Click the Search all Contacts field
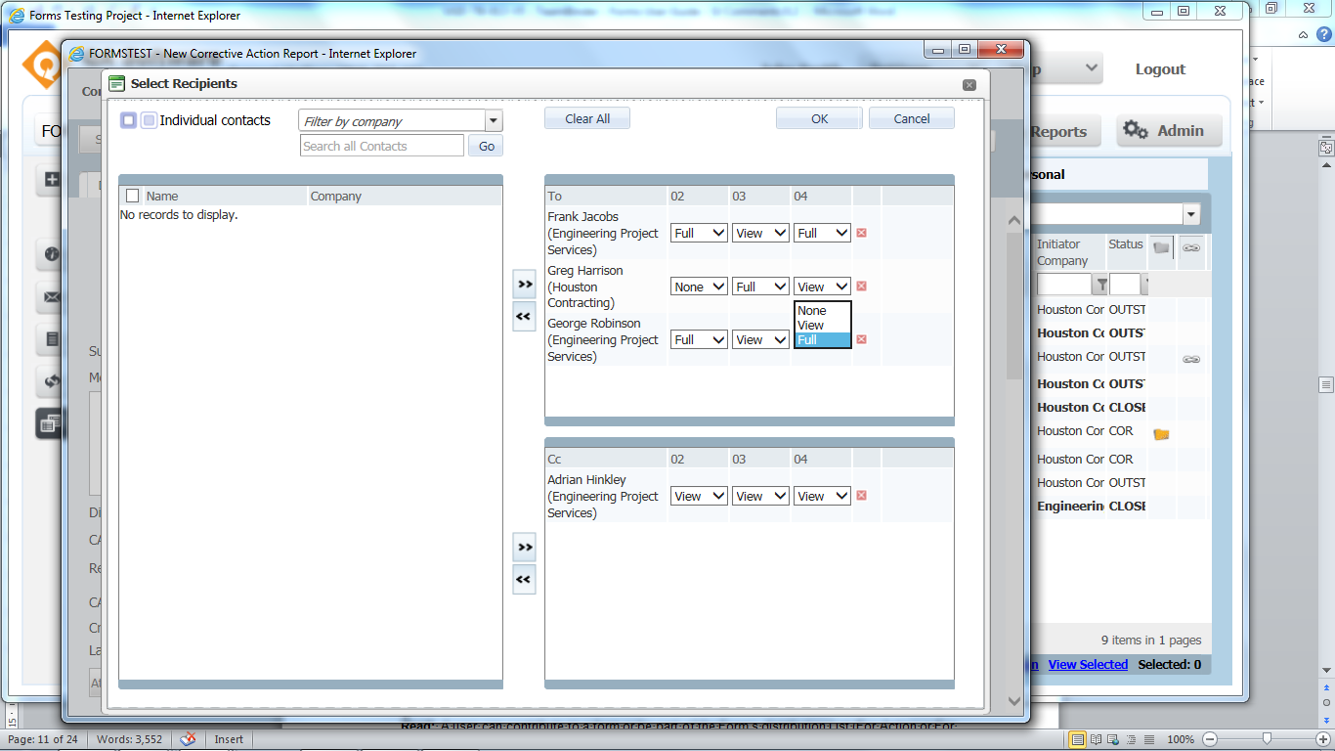This screenshot has width=1335, height=751. (382, 146)
